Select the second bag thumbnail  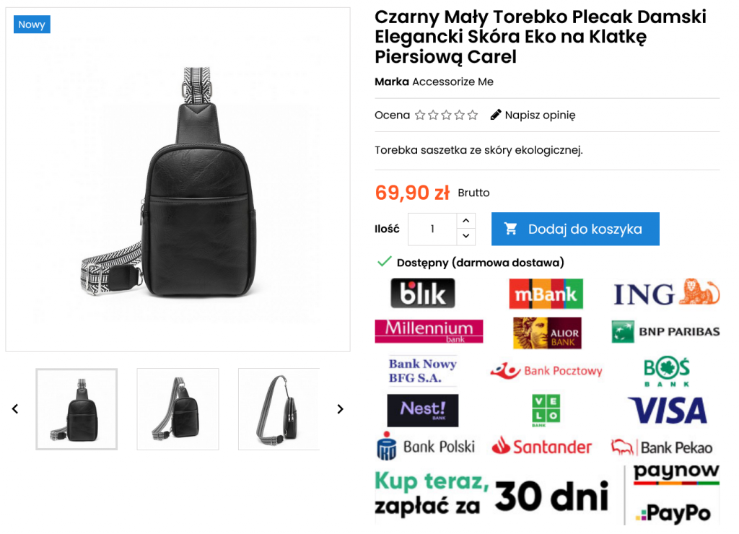(x=178, y=409)
